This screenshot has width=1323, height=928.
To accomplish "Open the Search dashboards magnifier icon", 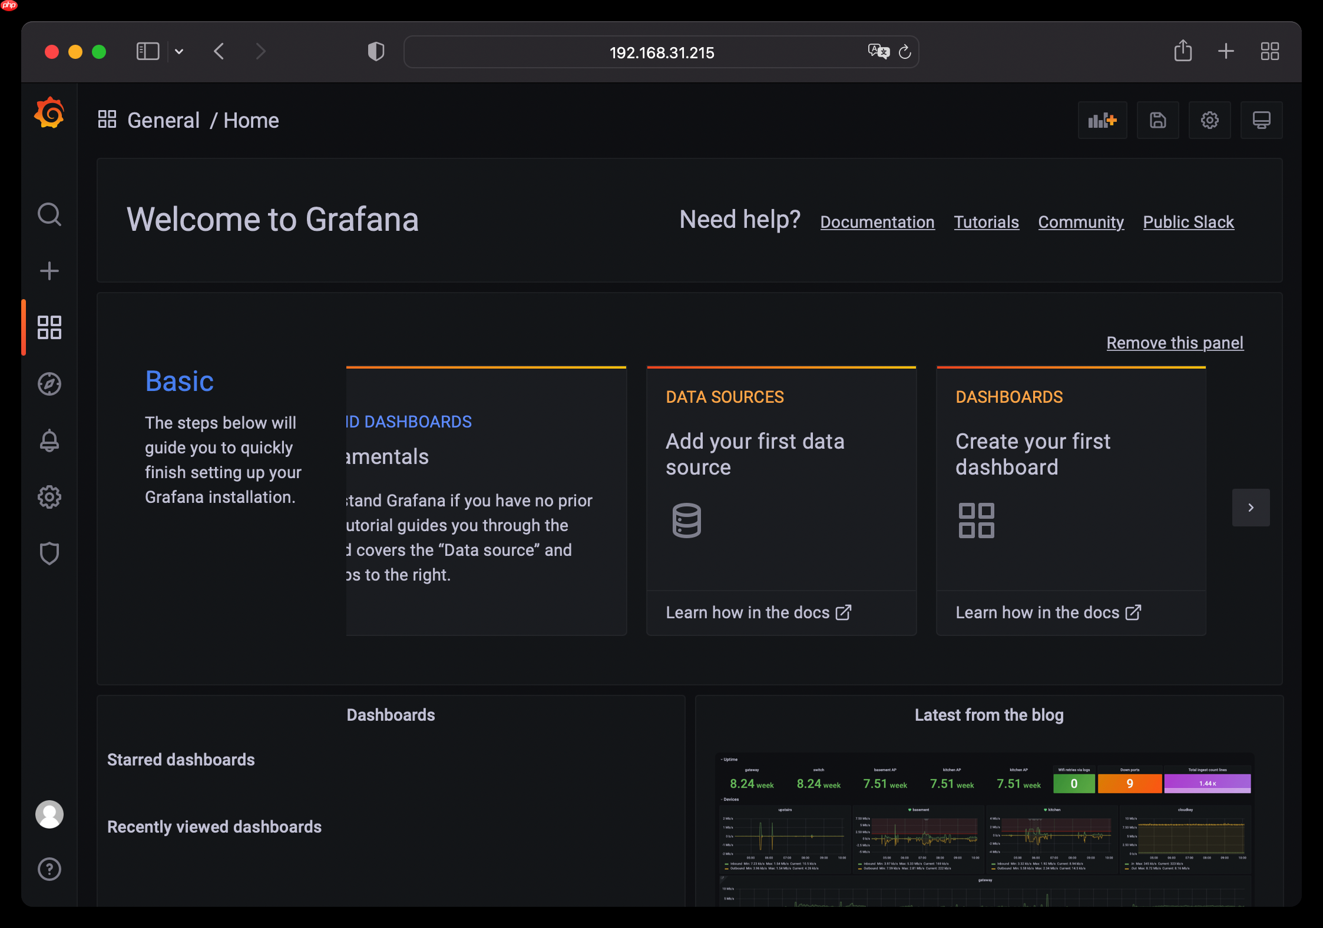I will [x=49, y=214].
